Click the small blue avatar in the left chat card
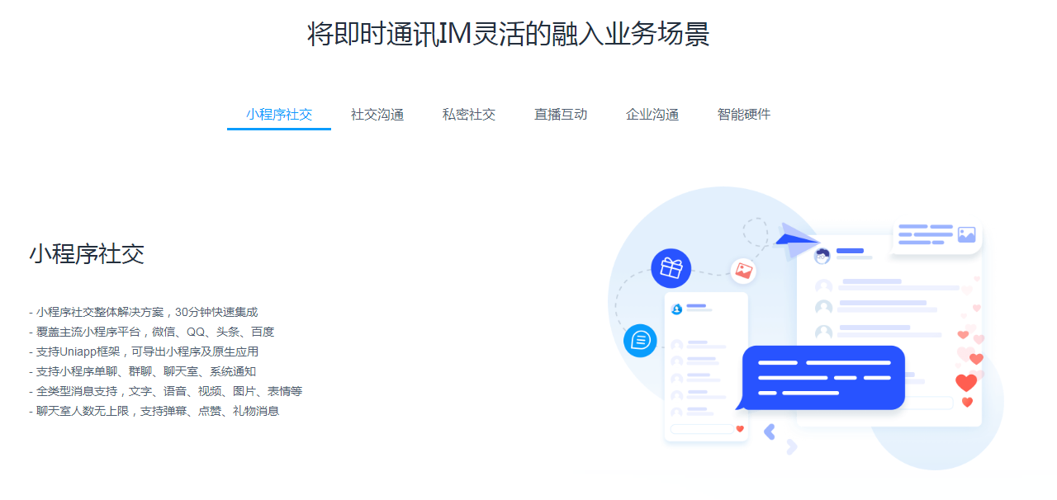Image resolution: width=1057 pixels, height=500 pixels. [677, 309]
